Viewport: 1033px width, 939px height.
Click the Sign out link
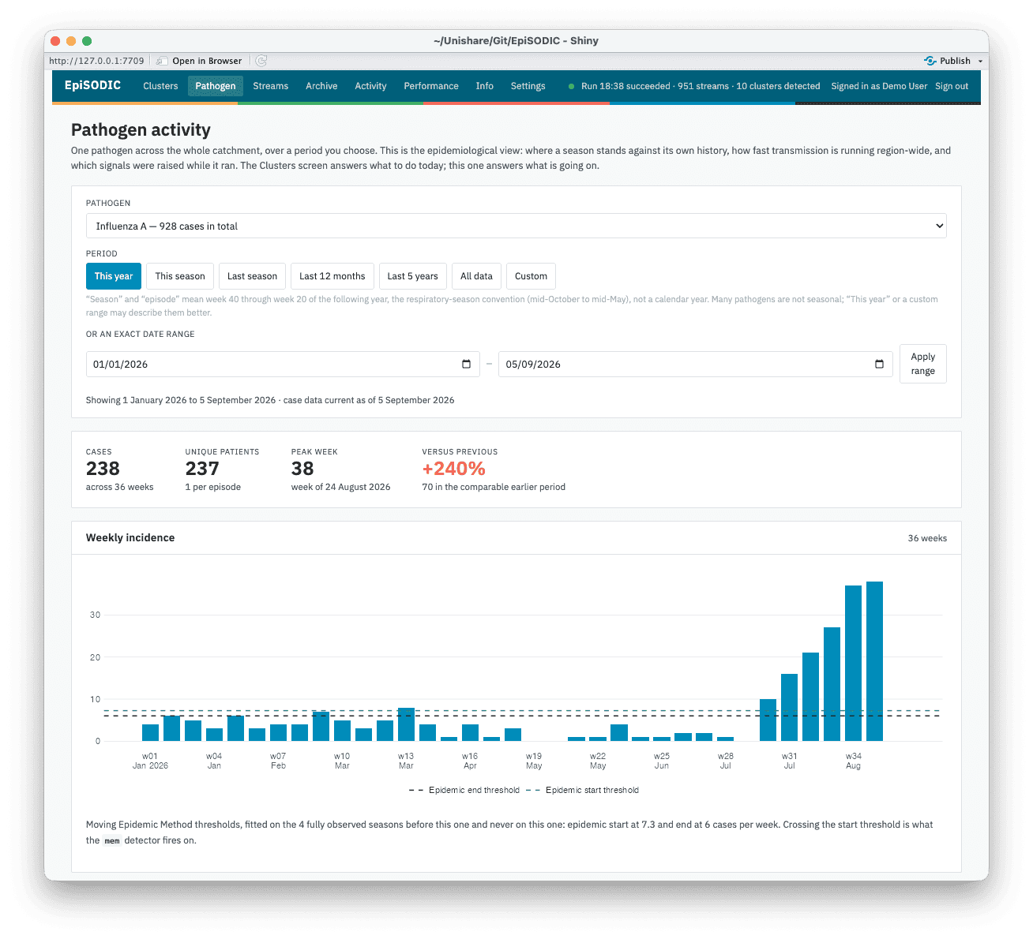coord(952,86)
